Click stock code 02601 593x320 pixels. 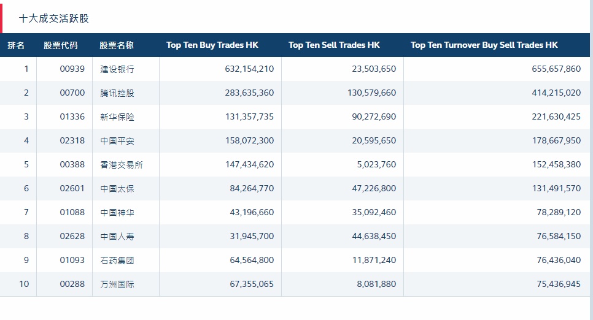coord(72,189)
